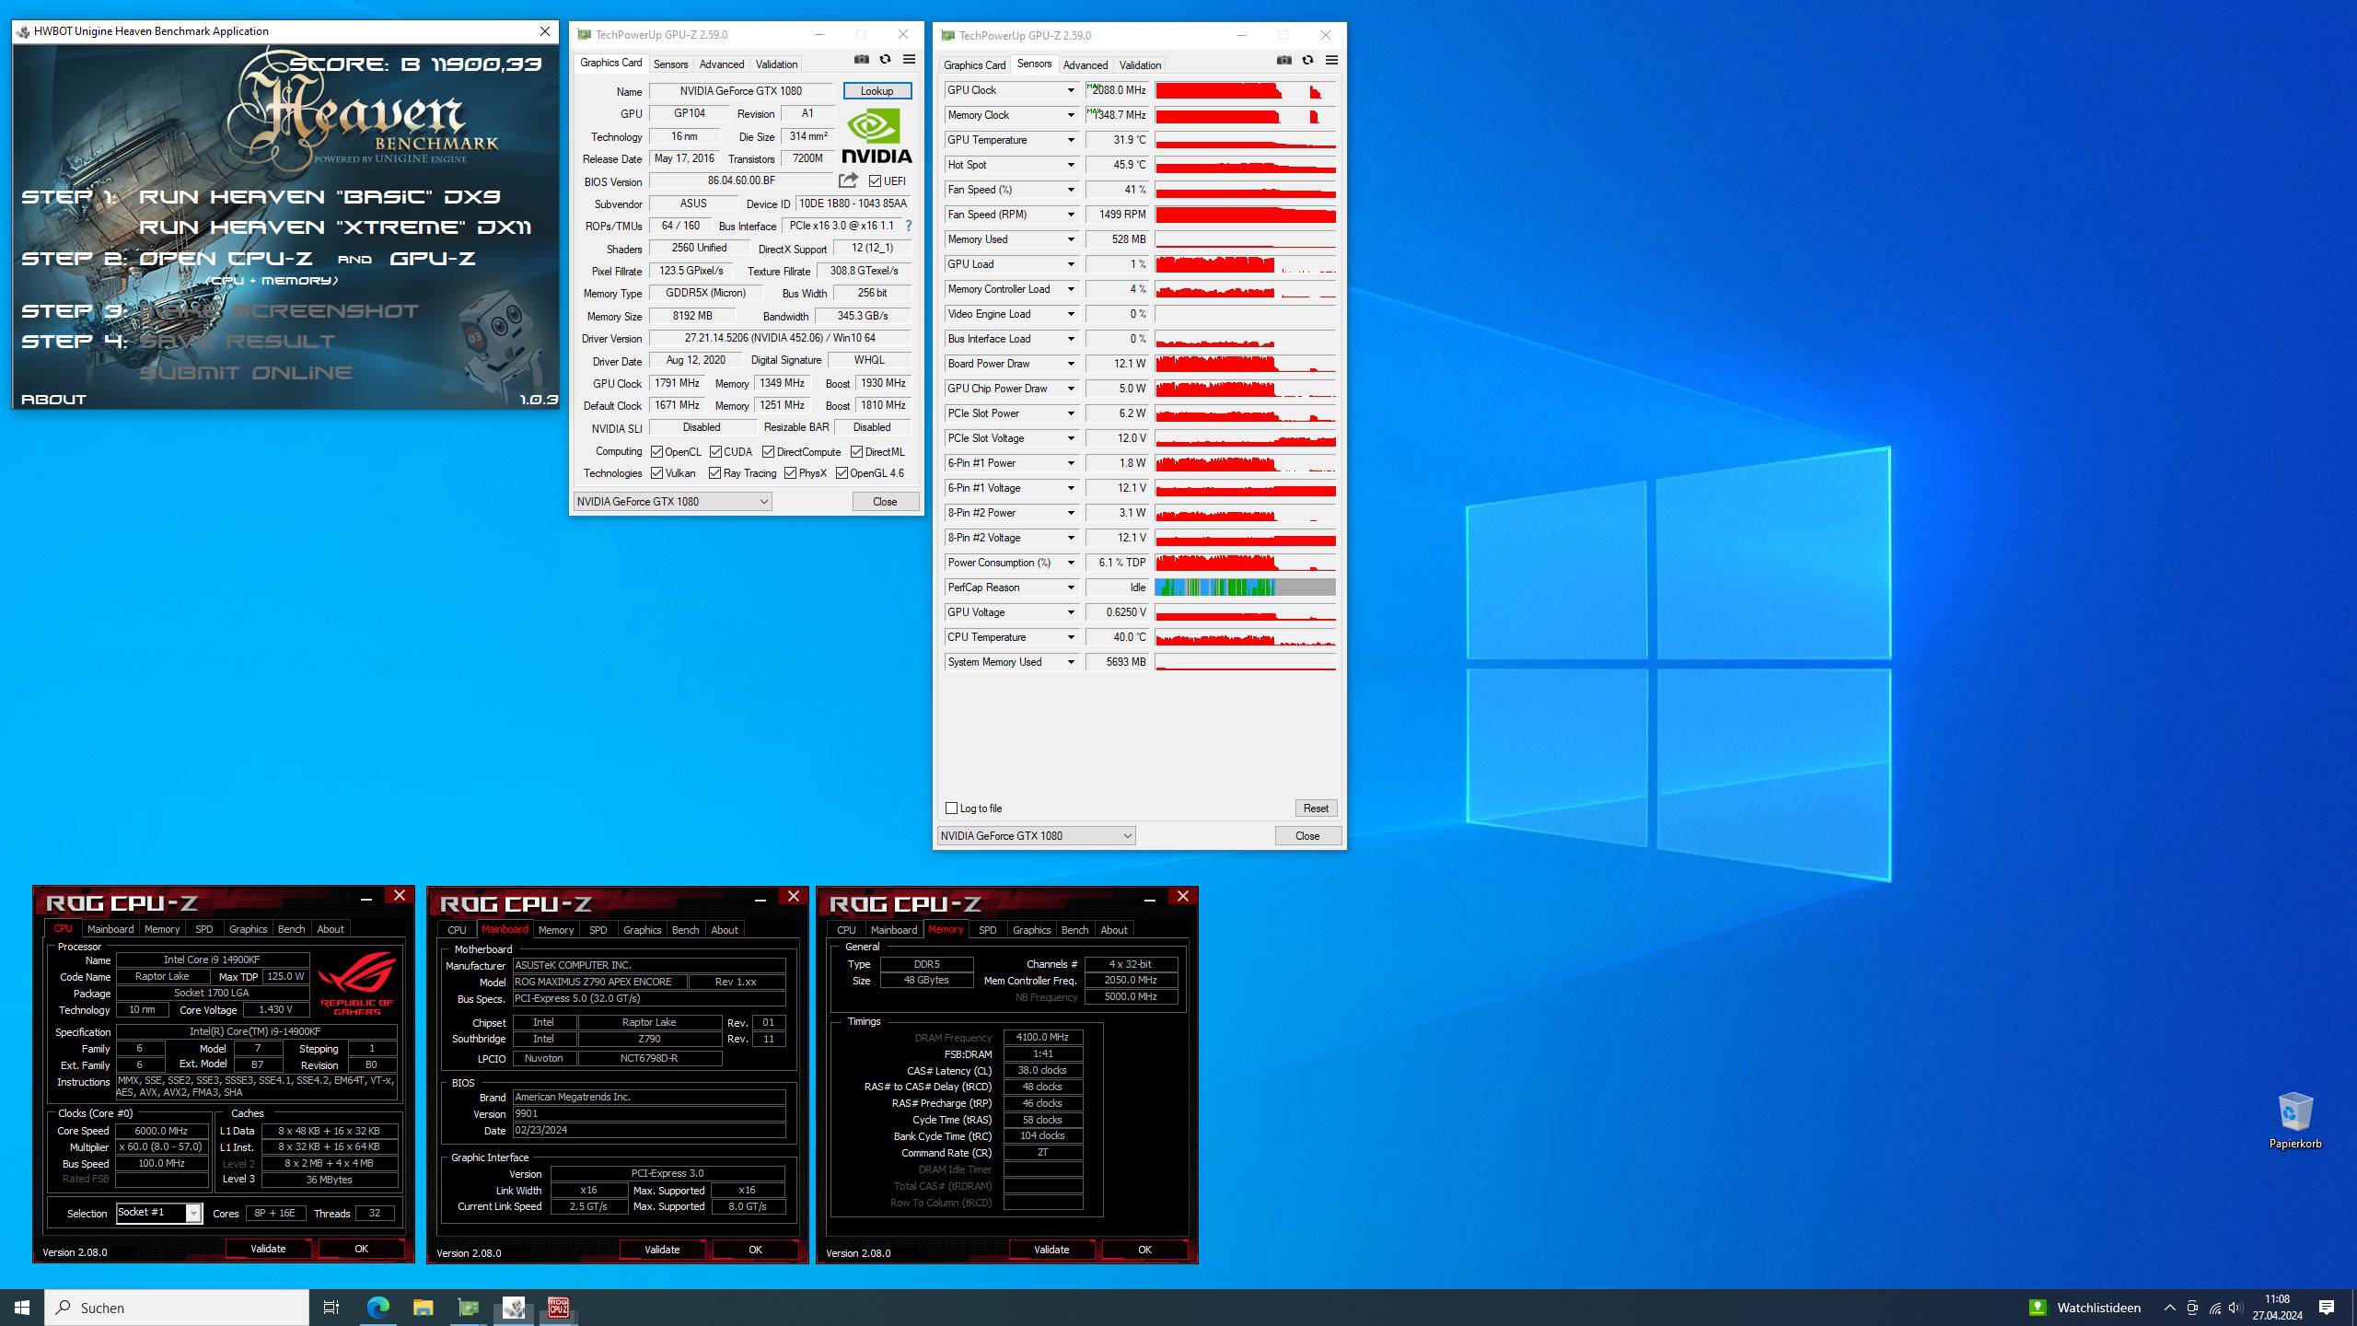Click refresh icon in GPU-Z Sensors window

(1307, 61)
